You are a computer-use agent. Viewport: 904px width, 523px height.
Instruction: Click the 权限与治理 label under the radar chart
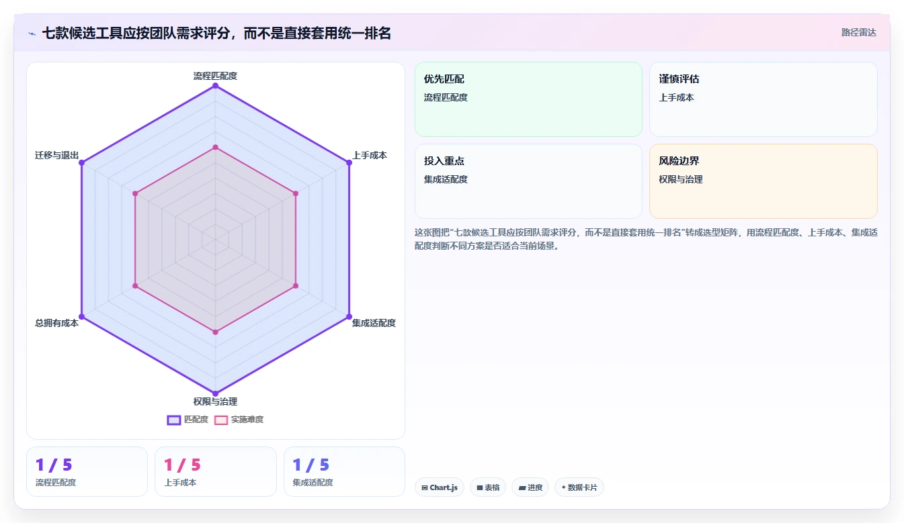pyautogui.click(x=215, y=401)
